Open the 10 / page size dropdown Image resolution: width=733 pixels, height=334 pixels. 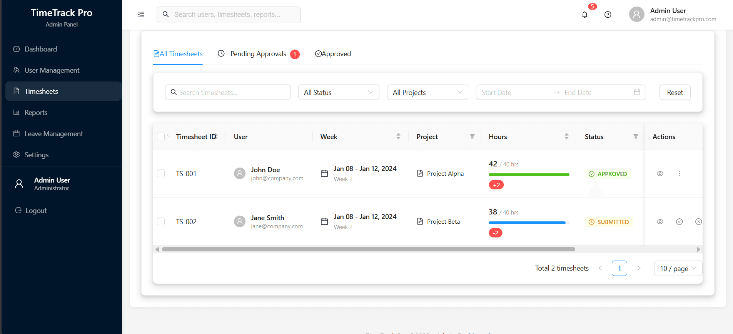[678, 268]
